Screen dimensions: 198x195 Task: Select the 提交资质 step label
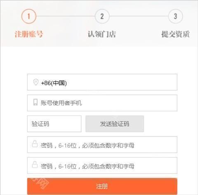click(x=176, y=34)
